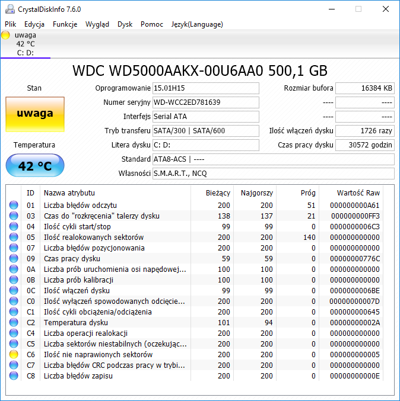This screenshot has height=401, width=400.
Task: Click the yellow status circle next to uwaga in disk tab
Action: click(5, 35)
